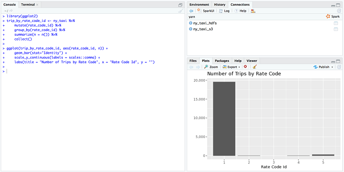Image resolution: width=344 pixels, height=172 pixels.
Task: Open the Publish dropdown arrow
Action: coord(332,67)
